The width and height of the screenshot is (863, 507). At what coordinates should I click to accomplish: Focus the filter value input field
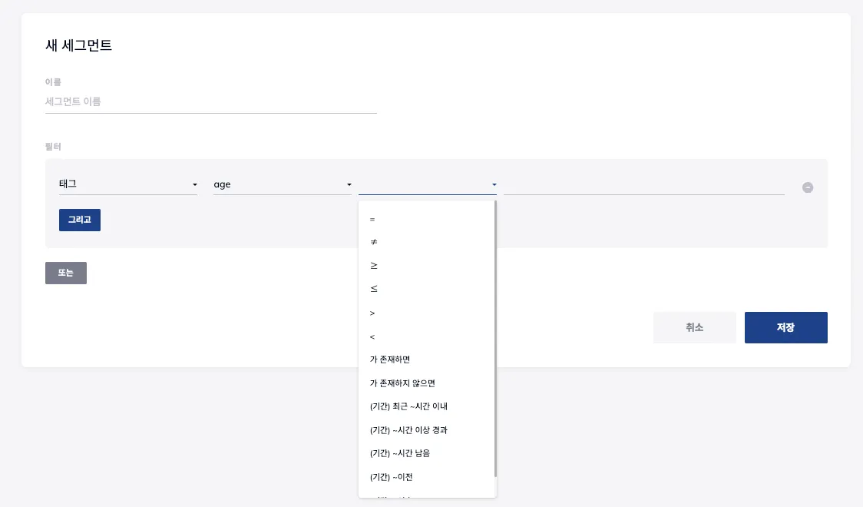pyautogui.click(x=644, y=185)
